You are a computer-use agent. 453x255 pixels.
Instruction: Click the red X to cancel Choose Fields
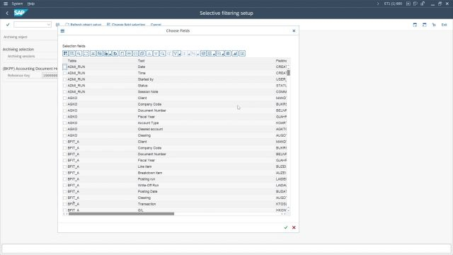point(294,227)
